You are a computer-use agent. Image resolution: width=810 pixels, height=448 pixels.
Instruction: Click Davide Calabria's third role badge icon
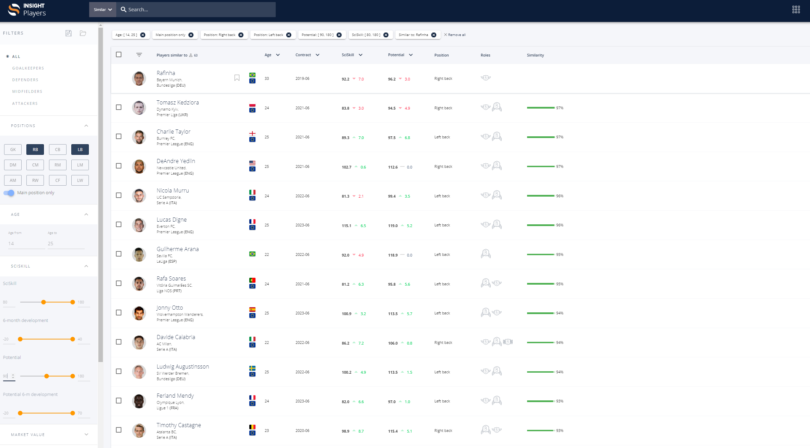[508, 342]
